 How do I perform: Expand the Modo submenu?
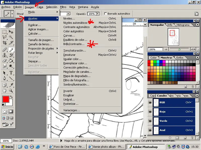(42, 12)
